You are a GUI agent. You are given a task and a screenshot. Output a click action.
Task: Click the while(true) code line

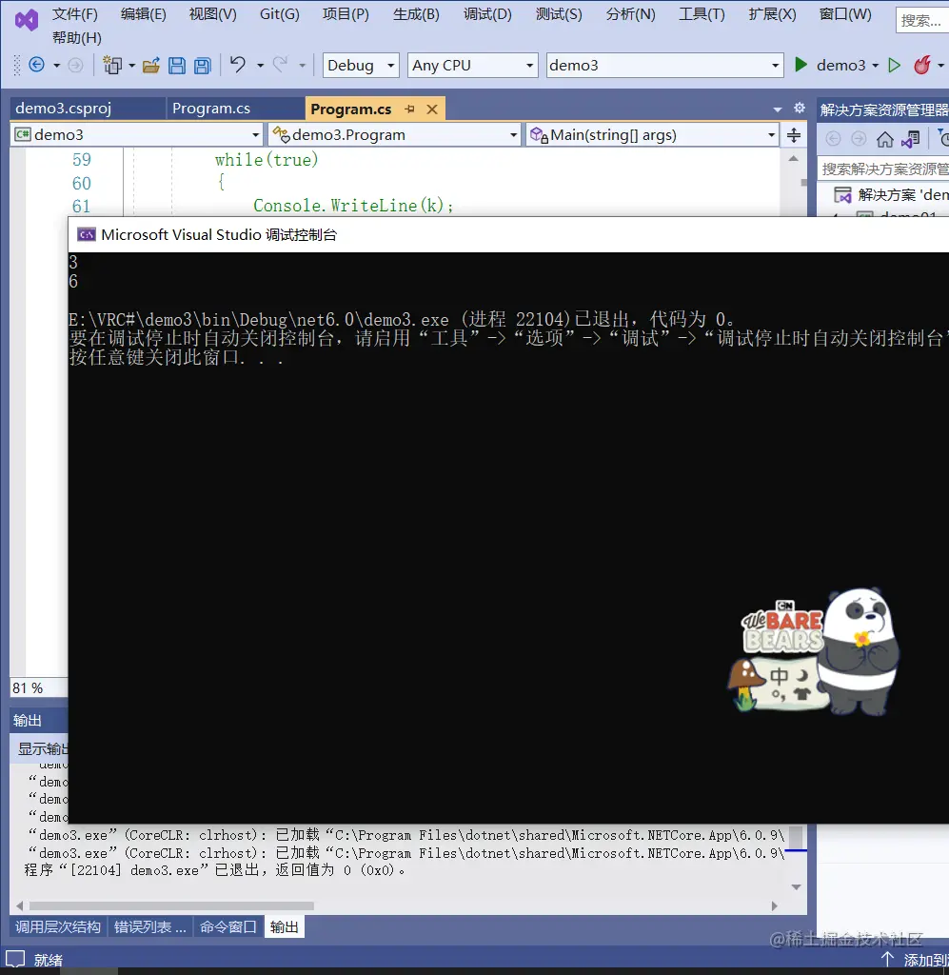coord(267,159)
